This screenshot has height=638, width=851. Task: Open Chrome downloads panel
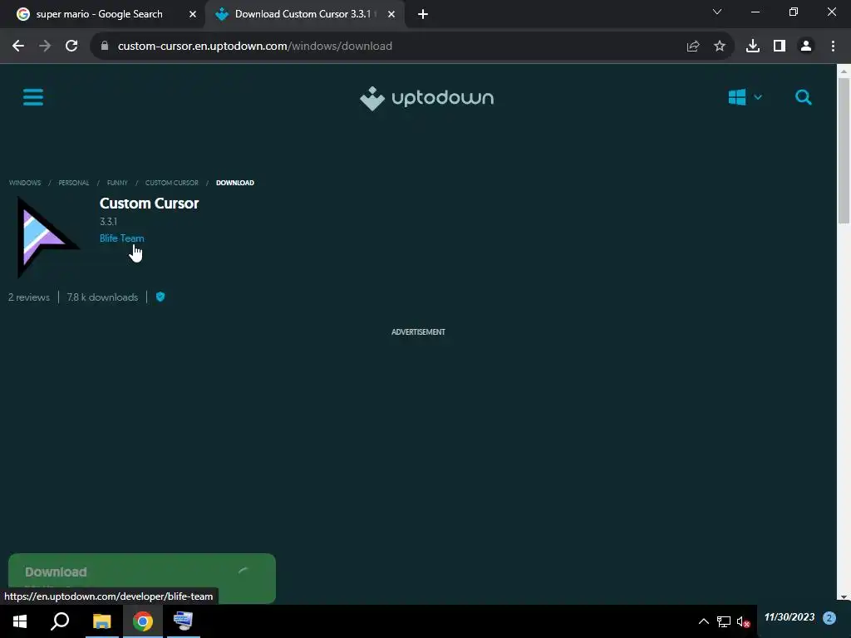(x=753, y=47)
